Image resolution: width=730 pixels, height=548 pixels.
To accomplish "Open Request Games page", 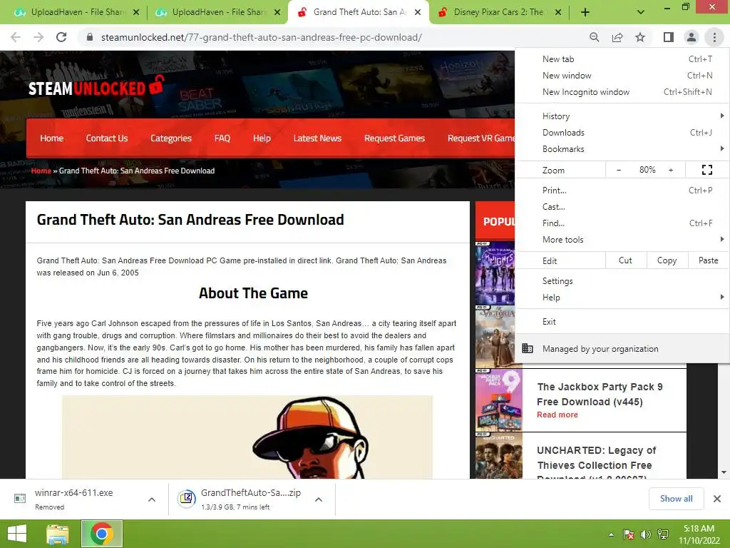I will pyautogui.click(x=394, y=138).
